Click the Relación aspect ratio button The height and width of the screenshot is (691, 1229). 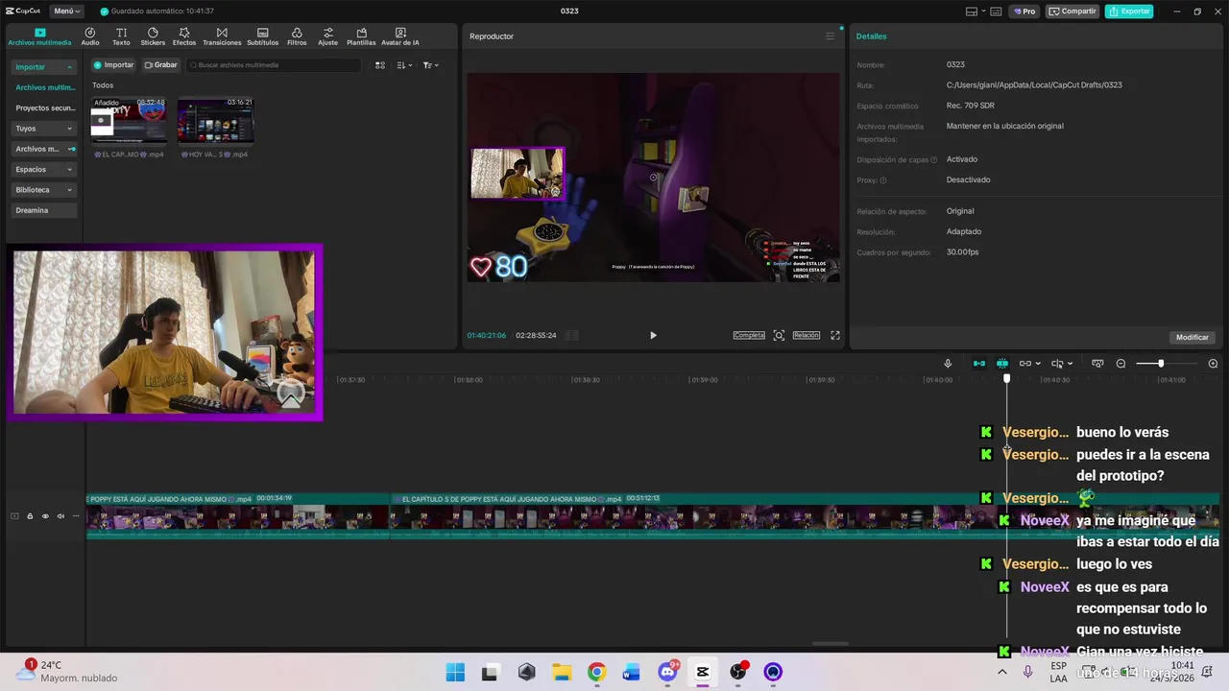coord(807,335)
